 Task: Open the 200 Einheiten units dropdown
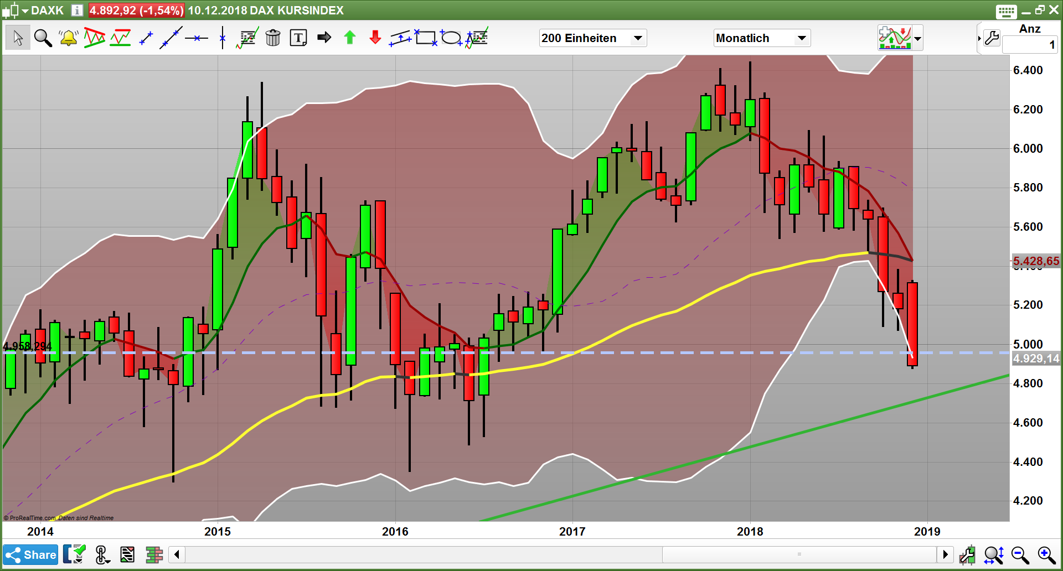pos(593,38)
